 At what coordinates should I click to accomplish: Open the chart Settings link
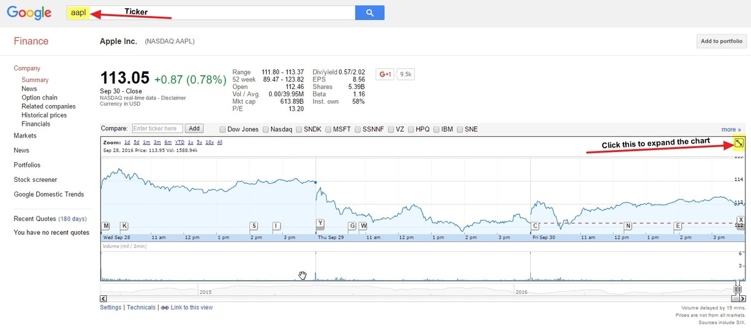111,308
